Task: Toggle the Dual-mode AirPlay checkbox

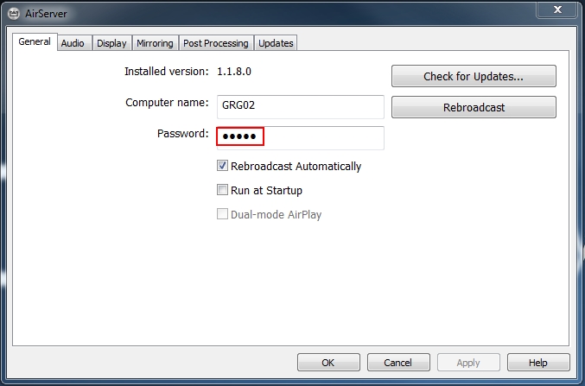Action: click(222, 214)
